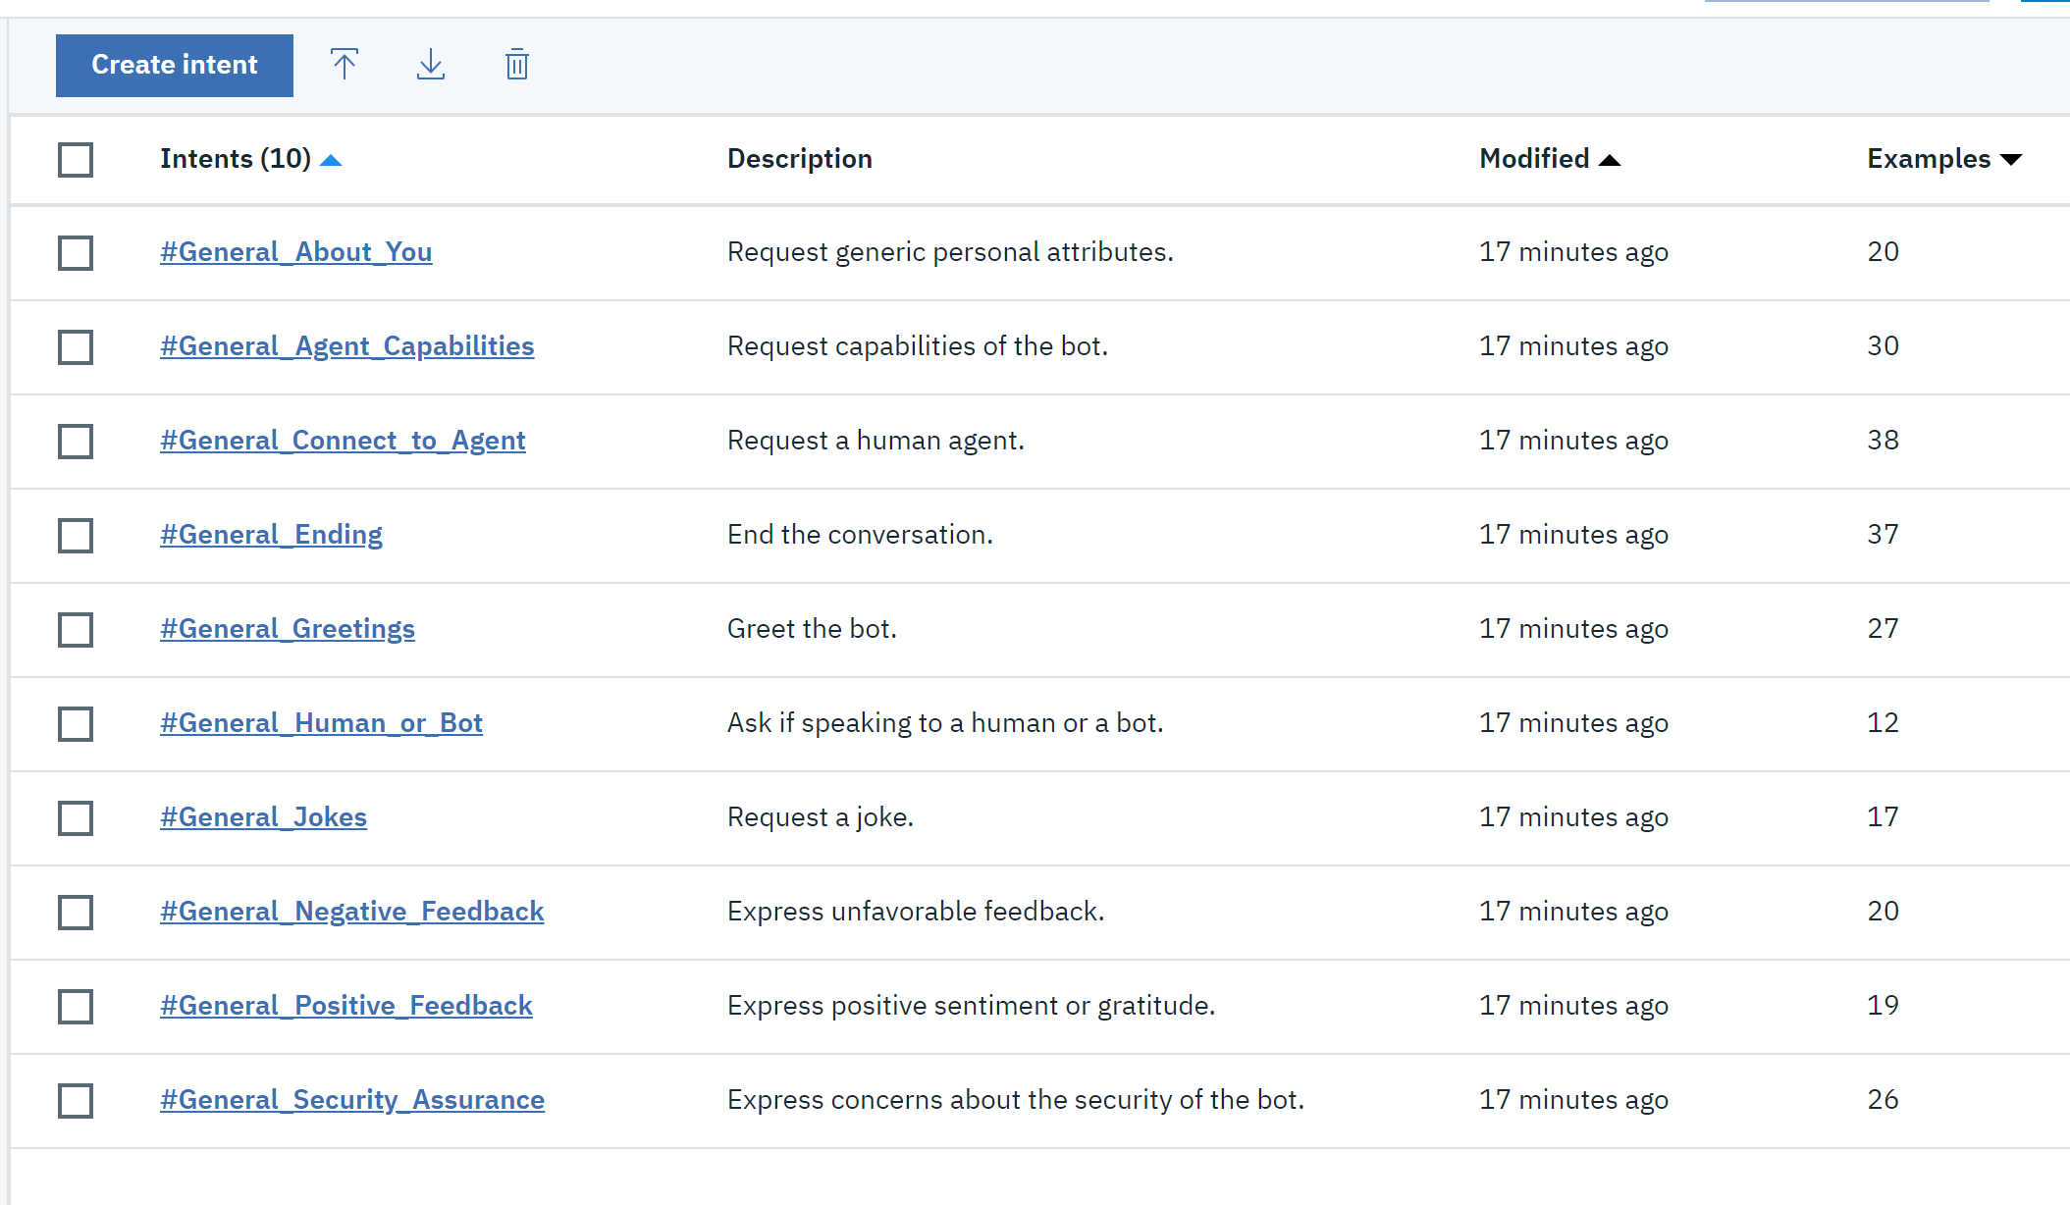This screenshot has height=1205, width=2070.
Task: Click the download intents icon
Action: pos(431,65)
